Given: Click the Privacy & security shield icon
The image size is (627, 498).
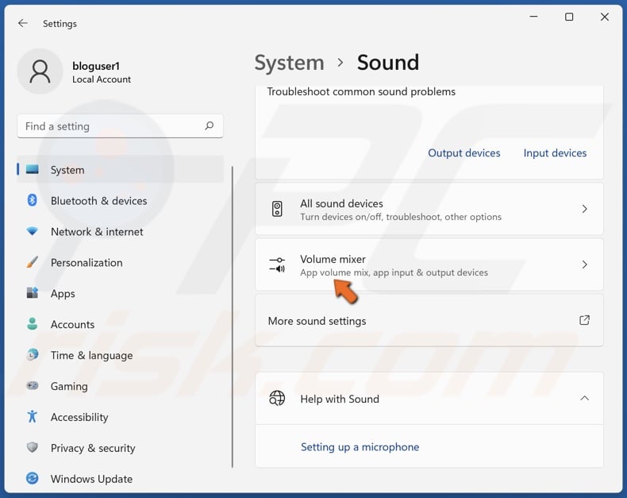Looking at the screenshot, I should click(x=32, y=447).
